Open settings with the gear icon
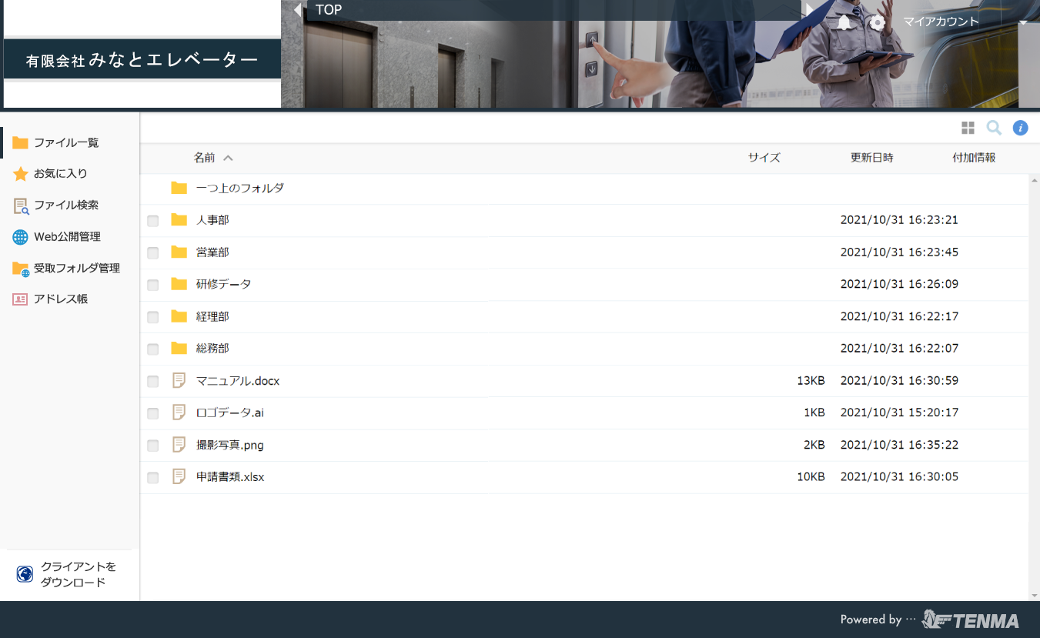Viewport: 1040px width, 638px height. (x=878, y=22)
